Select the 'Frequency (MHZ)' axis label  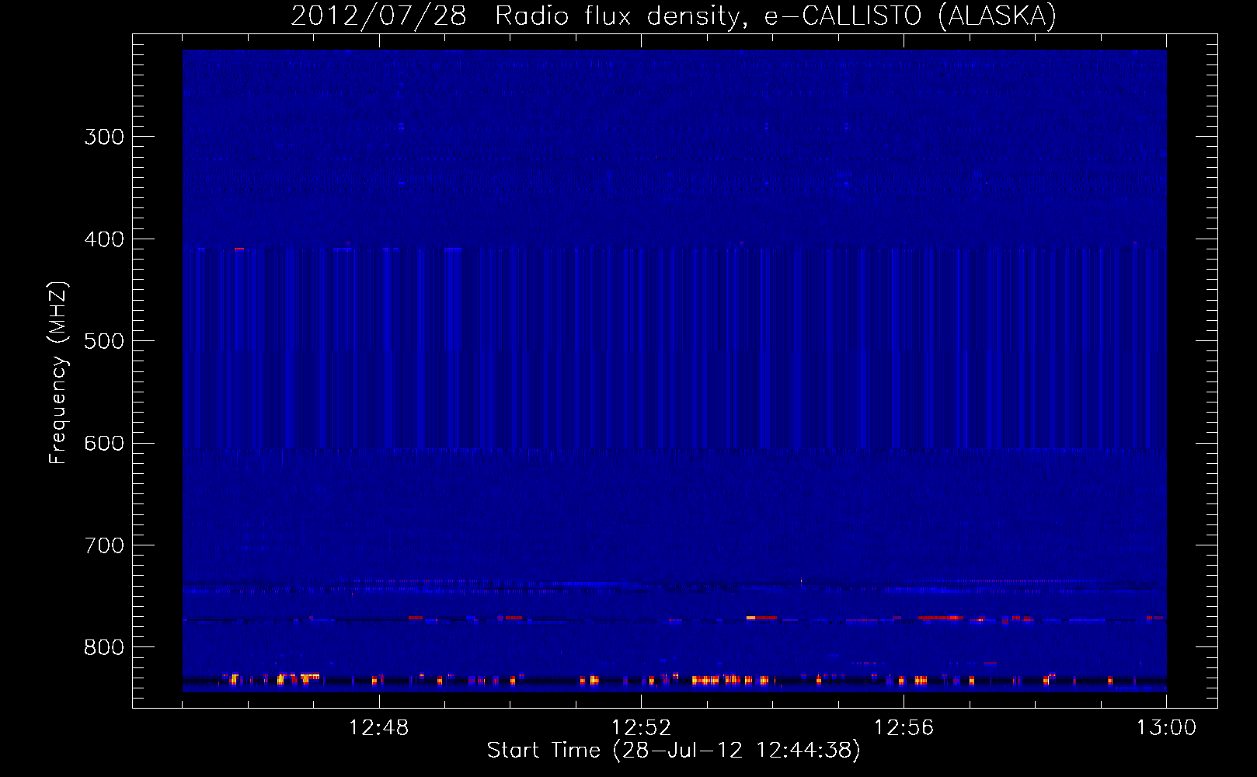pyautogui.click(x=58, y=373)
